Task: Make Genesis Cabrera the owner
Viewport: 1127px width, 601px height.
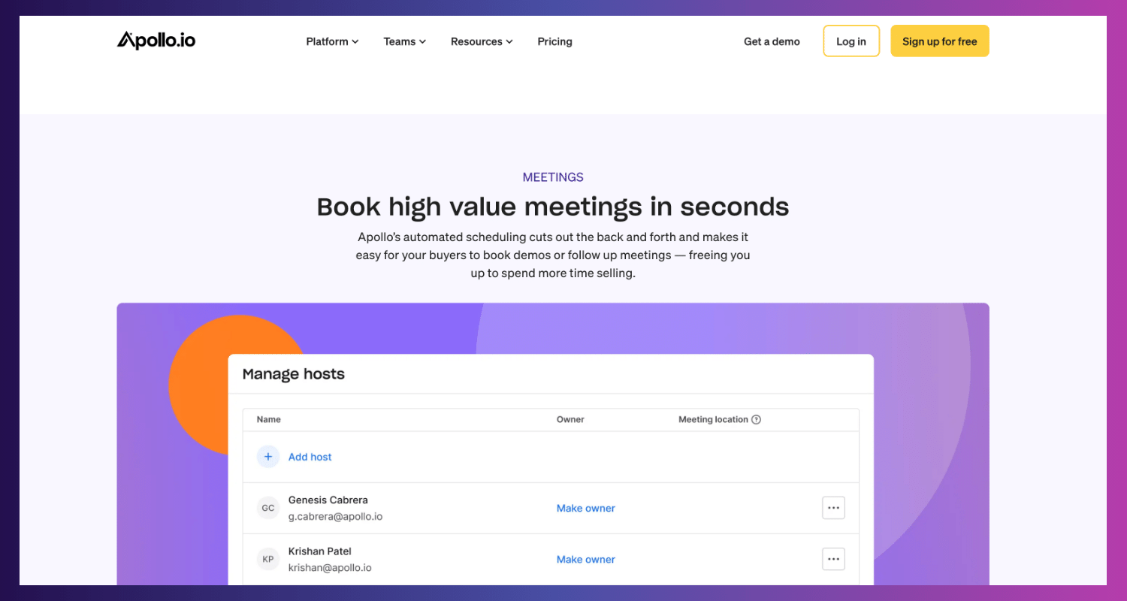Action: (x=586, y=508)
